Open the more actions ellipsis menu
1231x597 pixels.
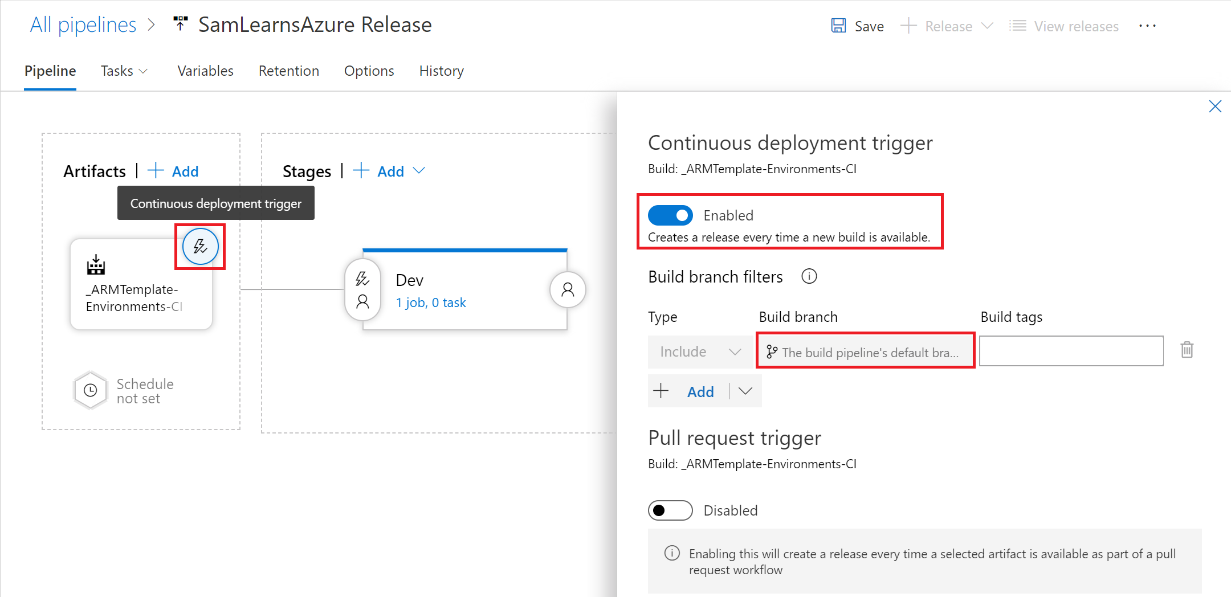point(1147,26)
